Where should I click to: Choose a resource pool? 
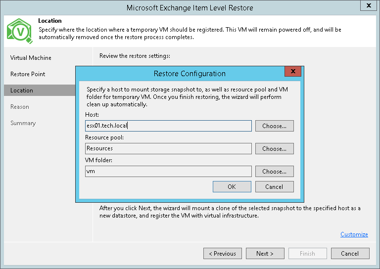(274, 149)
